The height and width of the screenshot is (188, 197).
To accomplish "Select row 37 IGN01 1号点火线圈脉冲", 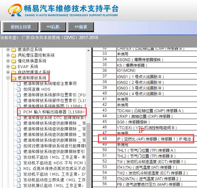I will (x=145, y=77).
